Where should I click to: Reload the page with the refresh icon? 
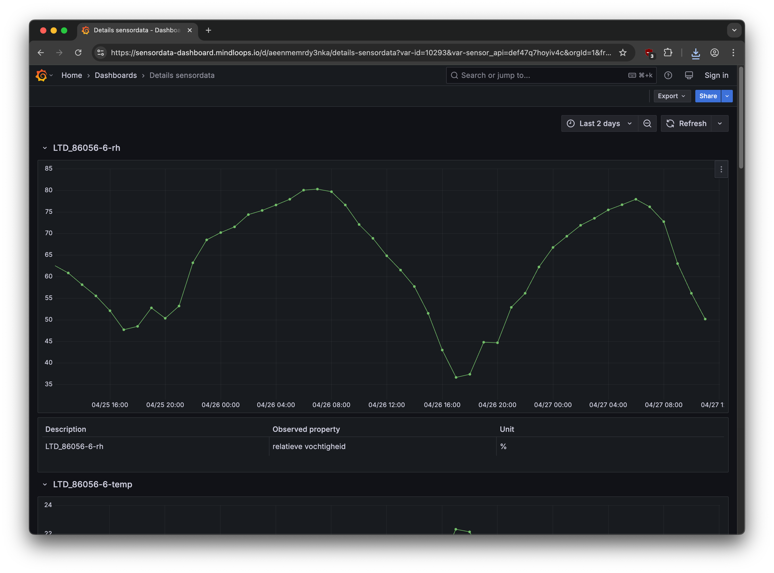(x=78, y=52)
